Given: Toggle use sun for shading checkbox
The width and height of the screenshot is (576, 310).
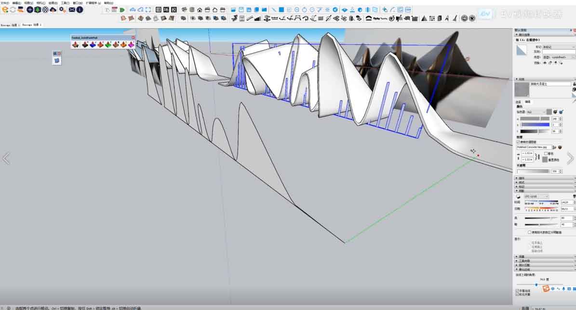Looking at the screenshot, I should [x=530, y=232].
